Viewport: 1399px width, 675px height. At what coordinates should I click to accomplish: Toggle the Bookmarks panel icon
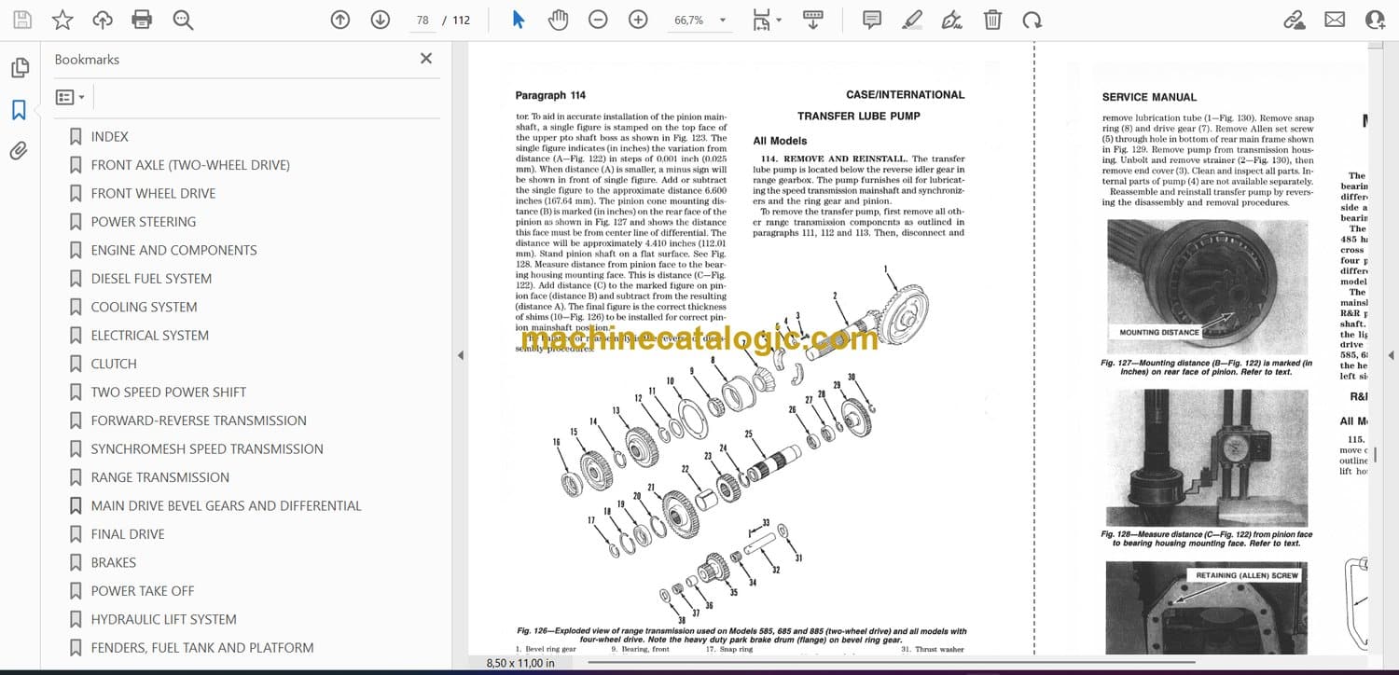point(19,110)
